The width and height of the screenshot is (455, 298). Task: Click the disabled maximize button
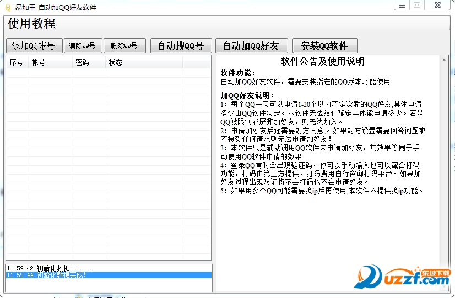pos(417,5)
